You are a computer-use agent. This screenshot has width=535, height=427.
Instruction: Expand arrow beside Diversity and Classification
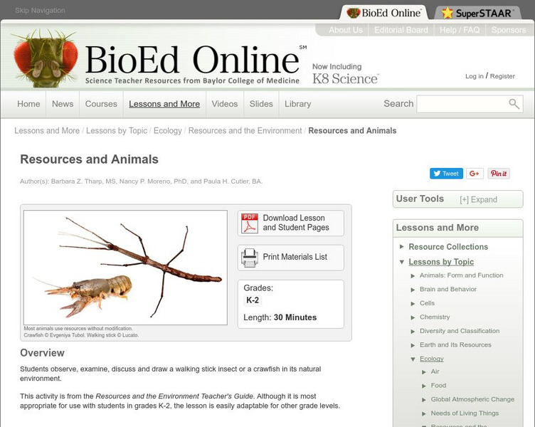pos(413,332)
